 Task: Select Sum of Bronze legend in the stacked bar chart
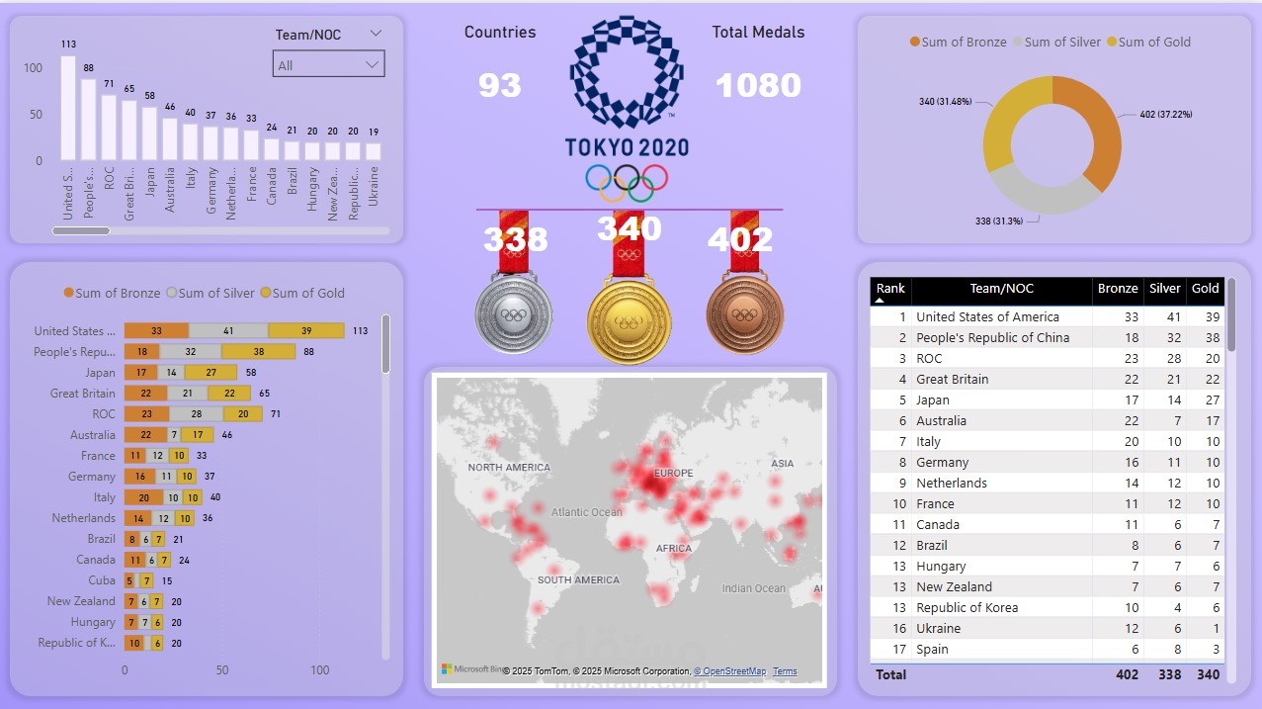[112, 293]
